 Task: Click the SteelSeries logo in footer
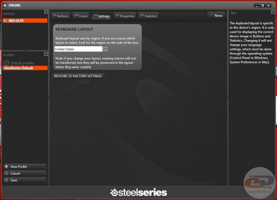pyautogui.click(x=138, y=192)
